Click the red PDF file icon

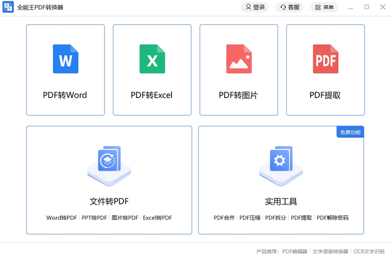pyautogui.click(x=326, y=59)
